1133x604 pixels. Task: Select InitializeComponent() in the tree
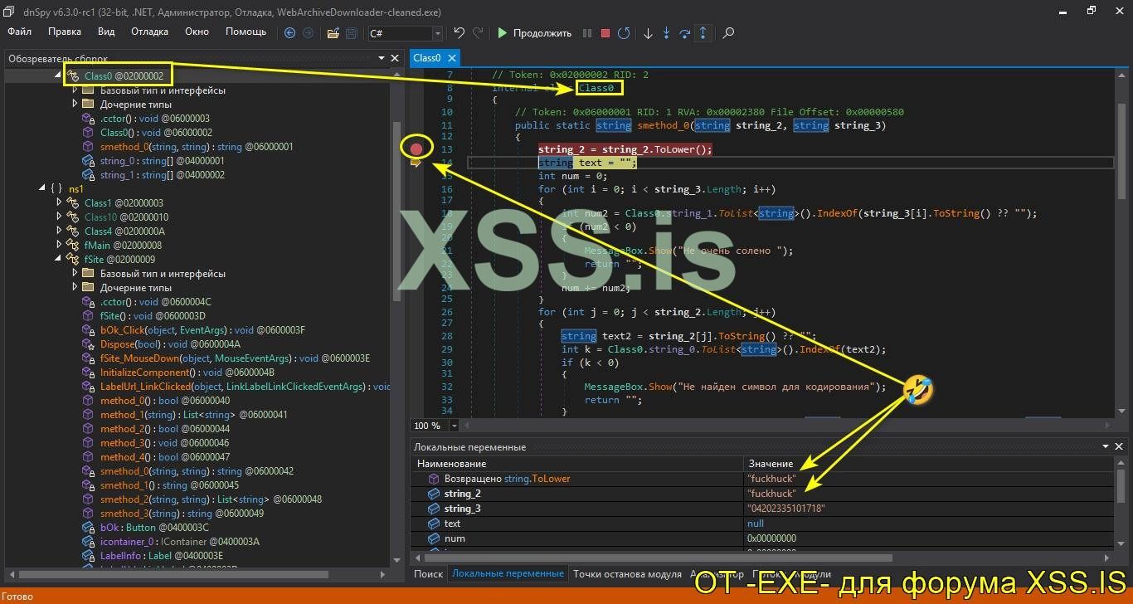tap(187, 373)
